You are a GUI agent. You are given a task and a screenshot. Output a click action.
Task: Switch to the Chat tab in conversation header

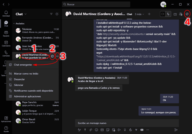tap(129, 14)
